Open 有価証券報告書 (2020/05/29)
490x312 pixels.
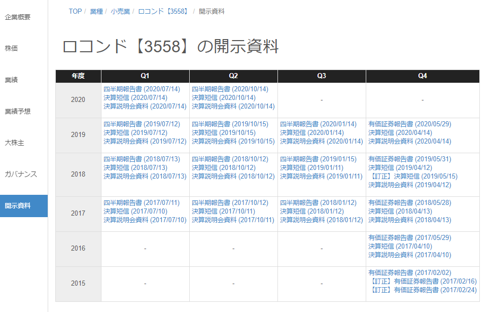tap(410, 124)
